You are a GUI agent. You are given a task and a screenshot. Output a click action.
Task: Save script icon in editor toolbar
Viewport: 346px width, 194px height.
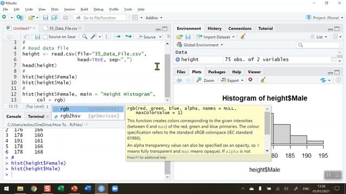point(37,37)
